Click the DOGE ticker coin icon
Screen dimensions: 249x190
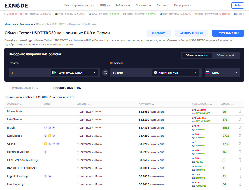pyautogui.click(x=124, y=14)
